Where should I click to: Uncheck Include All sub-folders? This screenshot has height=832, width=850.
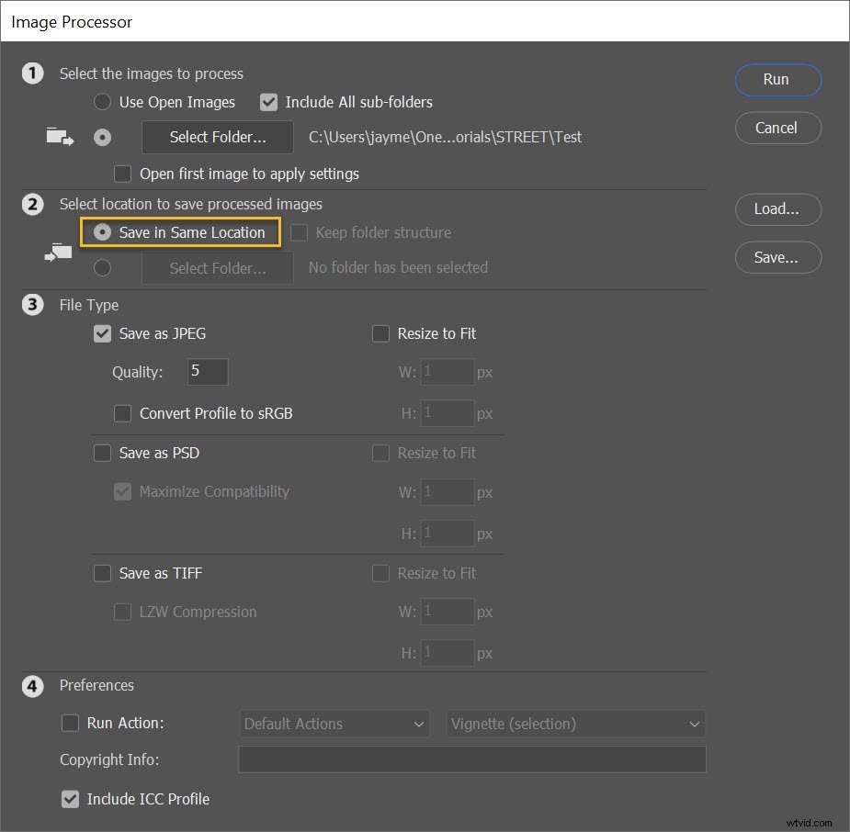268,102
